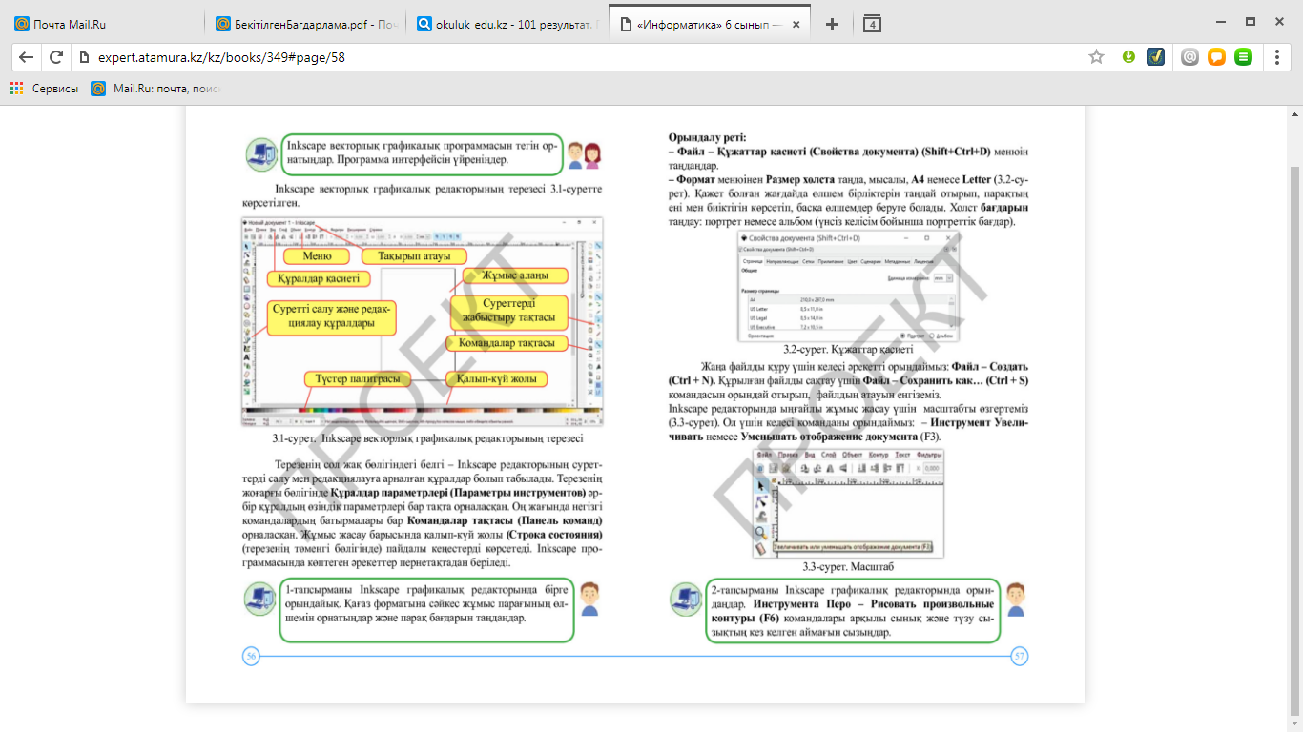Click the caption '3.3-сурет. Масштаб'
Viewport: 1303px width, 732px height.
(847, 566)
